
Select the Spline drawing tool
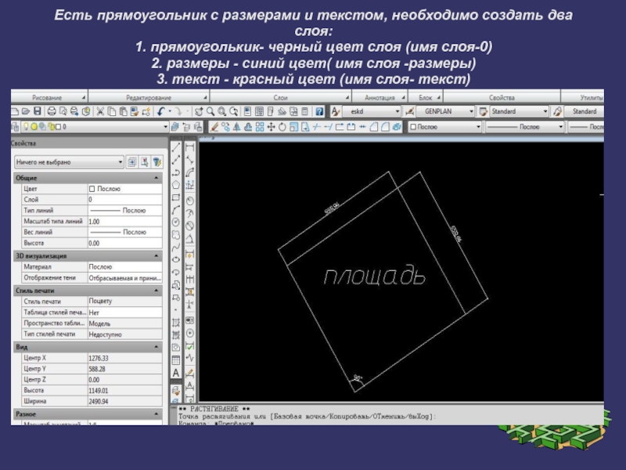175,248
